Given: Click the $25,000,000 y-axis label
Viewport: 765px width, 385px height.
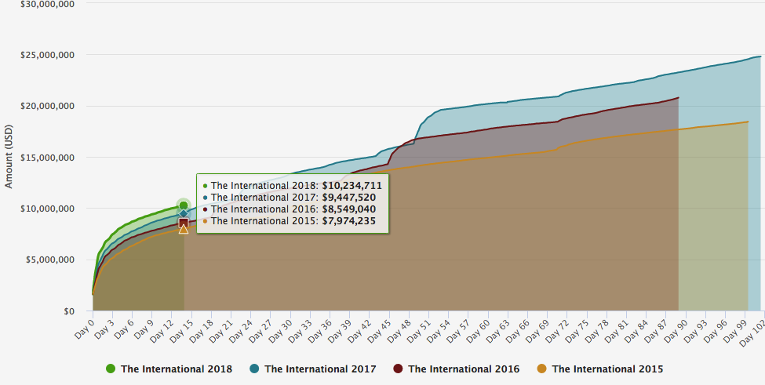Looking at the screenshot, I should point(47,55).
